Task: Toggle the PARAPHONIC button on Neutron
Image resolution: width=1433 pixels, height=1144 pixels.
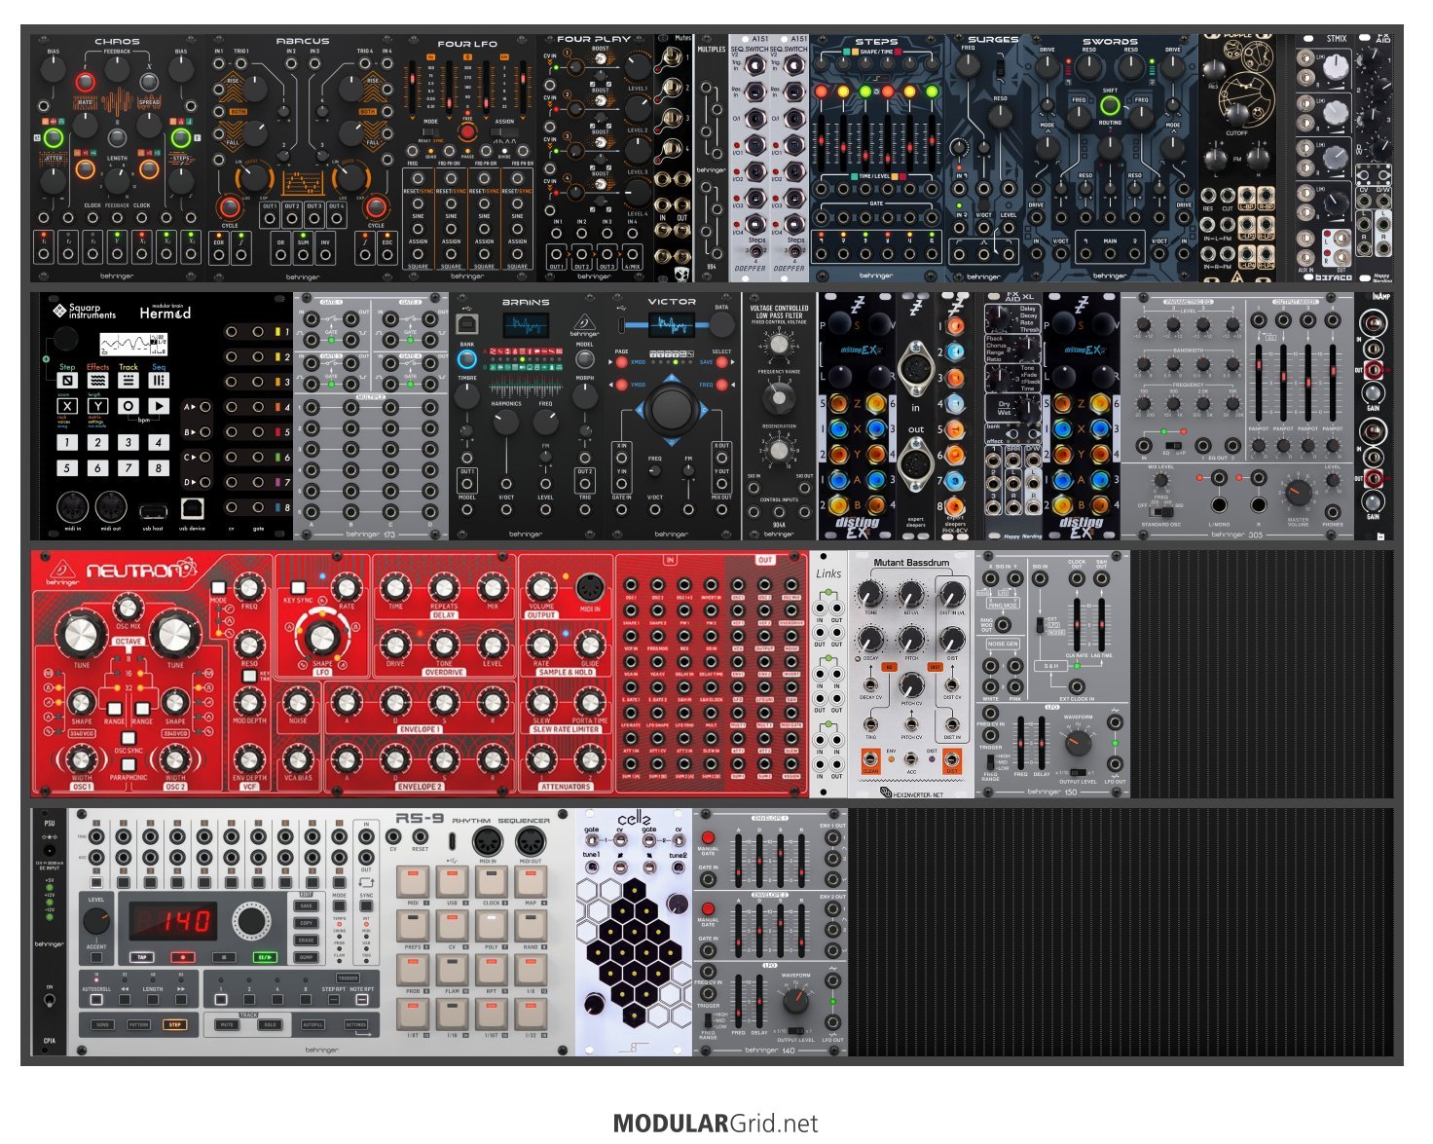Action: 129,765
